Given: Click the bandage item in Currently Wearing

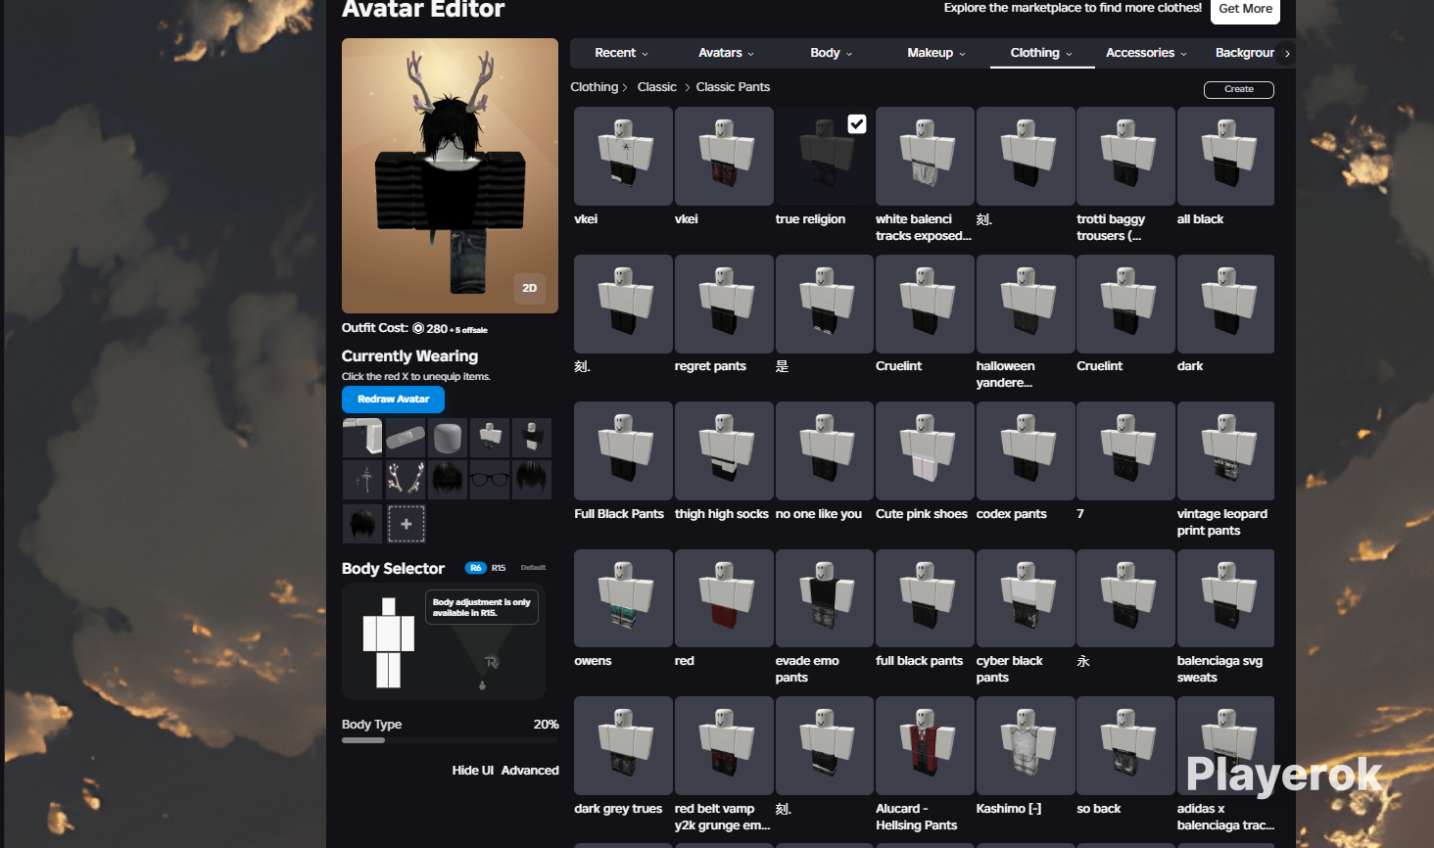Looking at the screenshot, I should coord(405,438).
